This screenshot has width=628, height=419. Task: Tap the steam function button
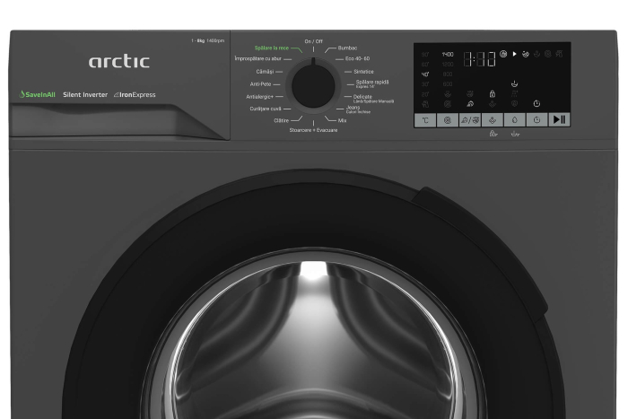pos(493,119)
